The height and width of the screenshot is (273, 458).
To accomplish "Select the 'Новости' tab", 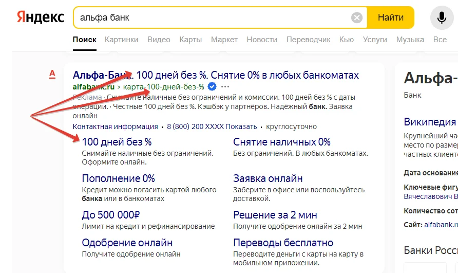I will 262,40.
